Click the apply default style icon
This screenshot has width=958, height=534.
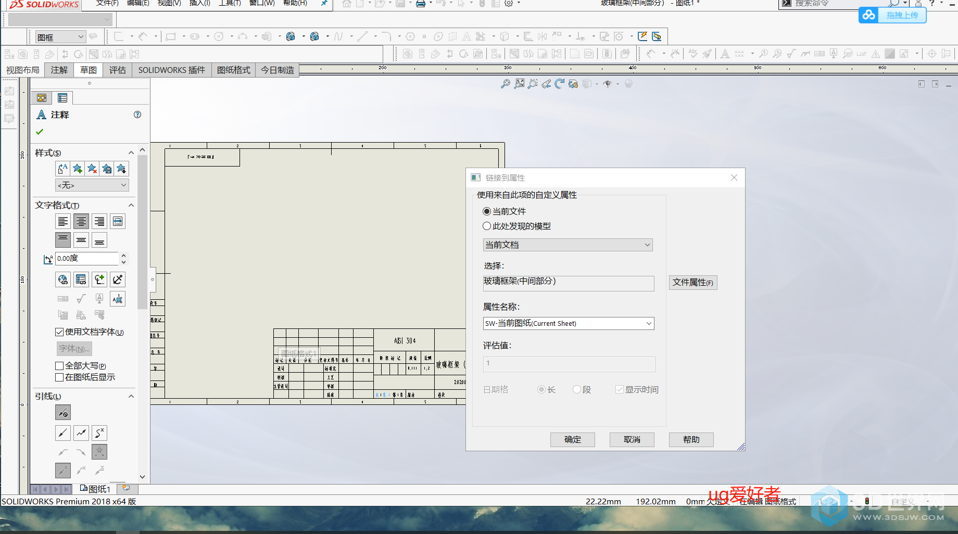tap(63, 169)
